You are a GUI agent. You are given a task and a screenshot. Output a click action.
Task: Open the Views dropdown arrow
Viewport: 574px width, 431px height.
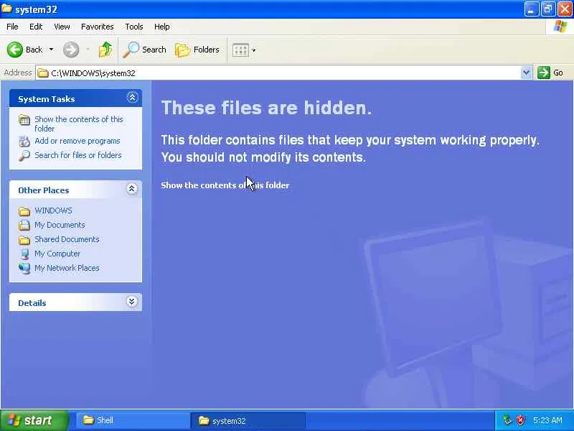[254, 50]
